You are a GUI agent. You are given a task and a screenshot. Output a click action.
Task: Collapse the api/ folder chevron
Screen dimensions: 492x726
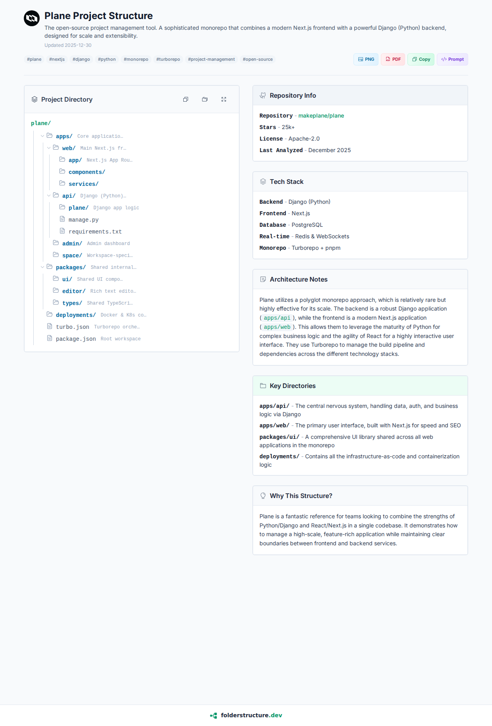[x=49, y=195]
